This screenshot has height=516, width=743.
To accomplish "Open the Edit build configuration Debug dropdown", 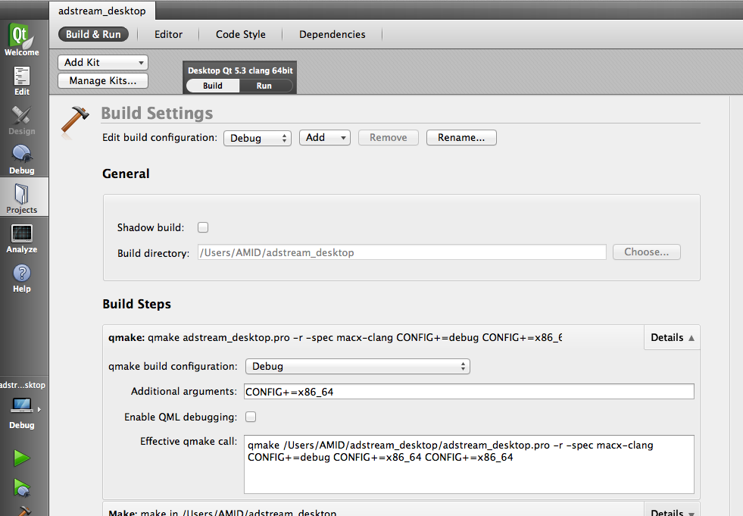I will click(x=258, y=138).
